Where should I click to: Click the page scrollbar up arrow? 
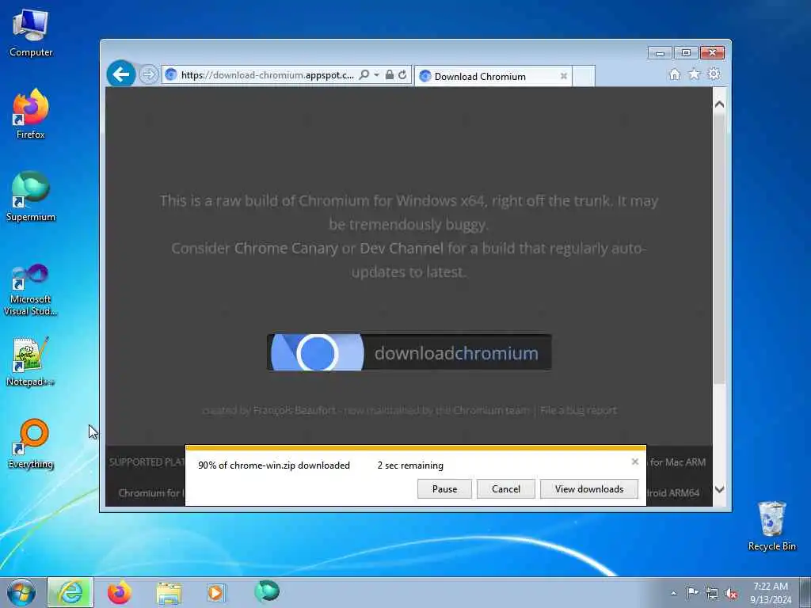[719, 104]
